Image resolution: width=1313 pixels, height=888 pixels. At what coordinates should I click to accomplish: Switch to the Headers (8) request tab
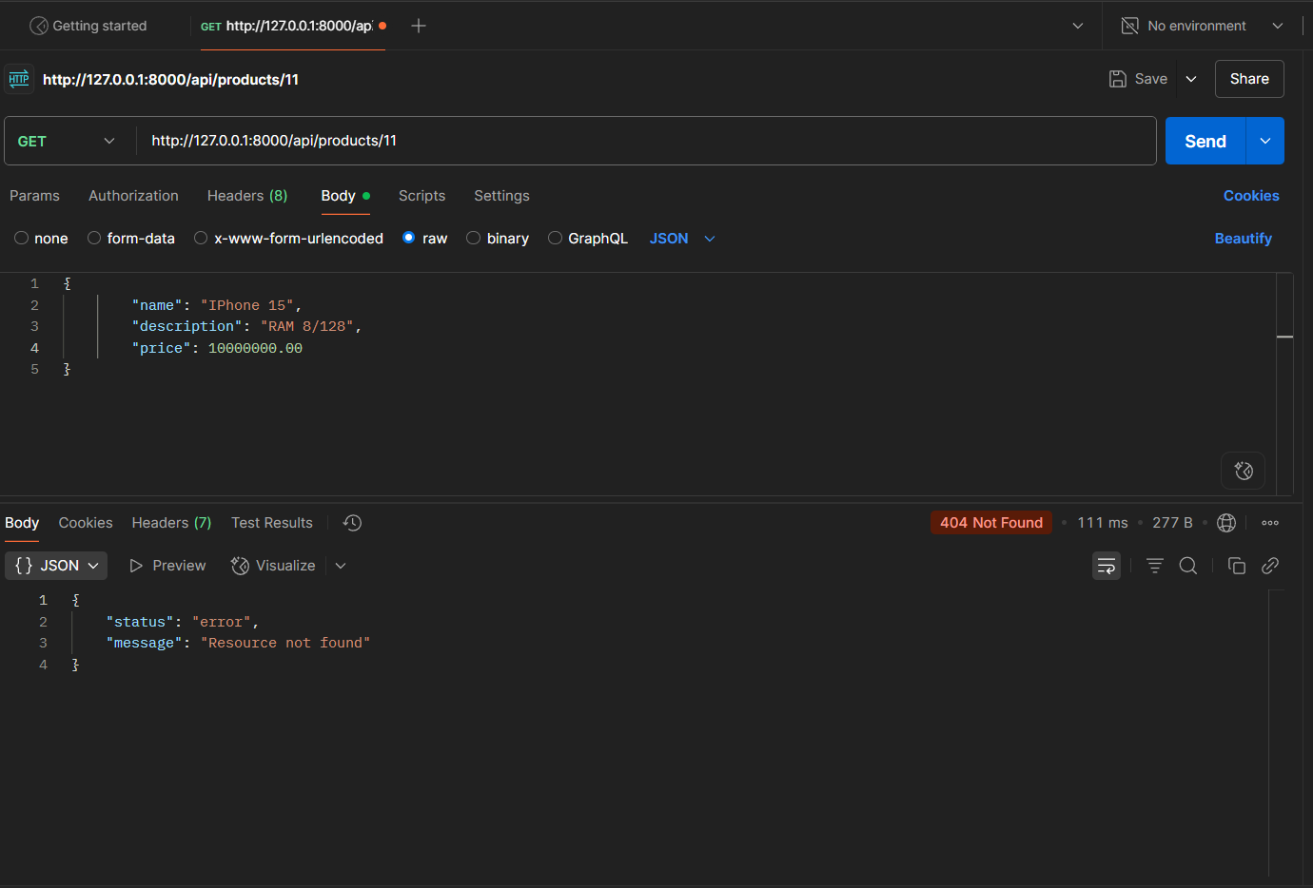coord(246,196)
